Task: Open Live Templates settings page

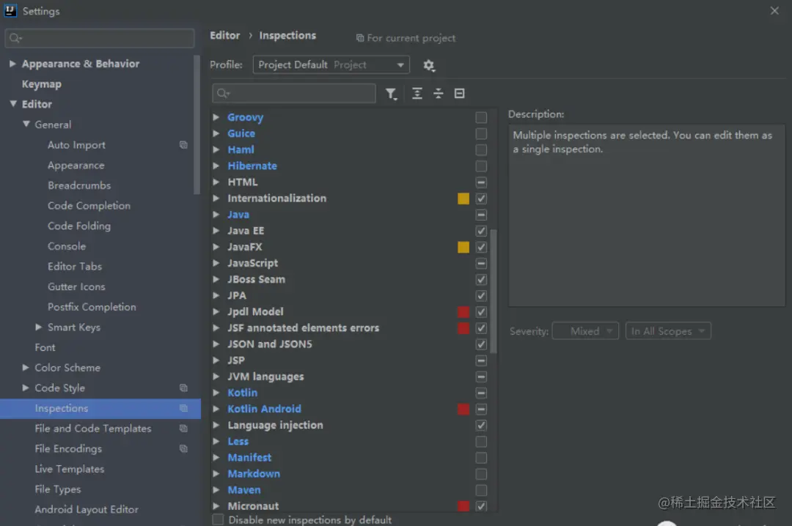Action: (69, 469)
